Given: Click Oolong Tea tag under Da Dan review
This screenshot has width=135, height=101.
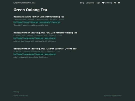Looking at the screenshot, I should (x=39, y=54).
